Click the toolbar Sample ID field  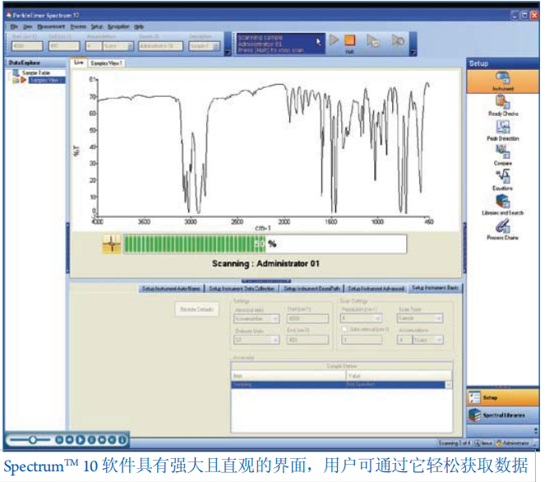click(160, 46)
